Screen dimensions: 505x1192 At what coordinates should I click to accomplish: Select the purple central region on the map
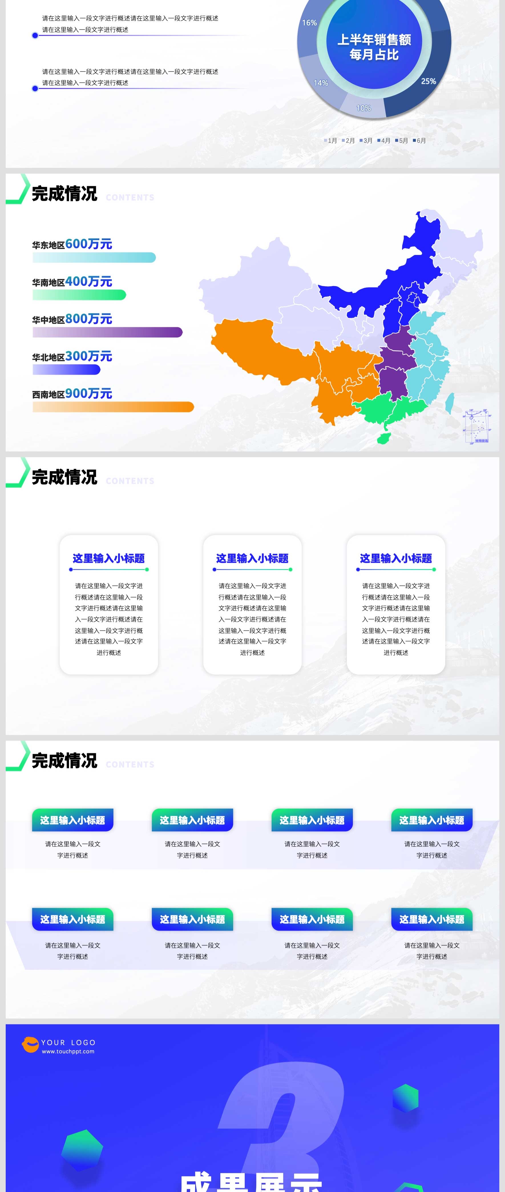coord(396,365)
